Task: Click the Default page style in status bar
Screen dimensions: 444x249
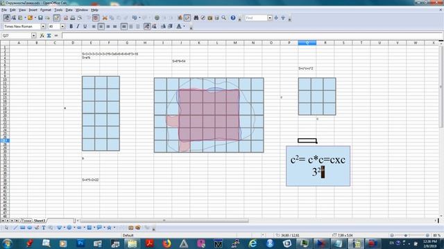Action: pyautogui.click(x=128, y=235)
